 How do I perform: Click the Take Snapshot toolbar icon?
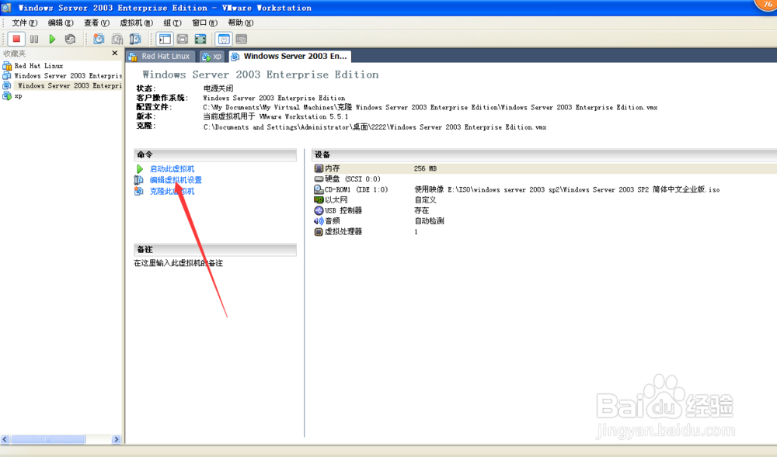tap(99, 39)
